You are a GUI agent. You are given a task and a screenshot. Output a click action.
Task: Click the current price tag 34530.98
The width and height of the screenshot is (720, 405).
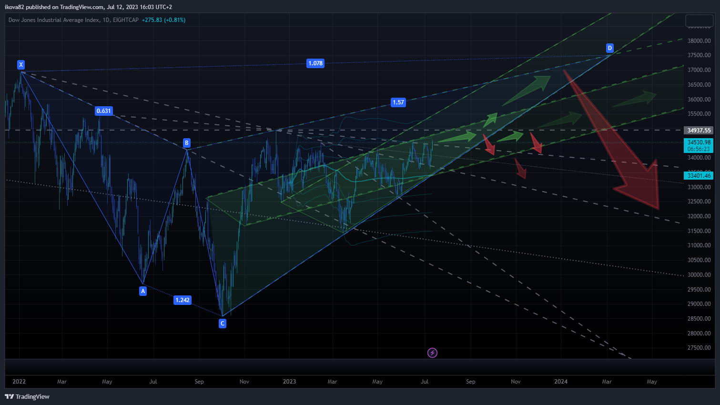[699, 142]
